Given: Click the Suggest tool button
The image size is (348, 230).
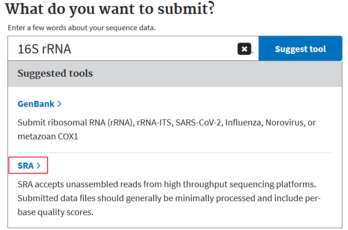Looking at the screenshot, I should click(300, 48).
